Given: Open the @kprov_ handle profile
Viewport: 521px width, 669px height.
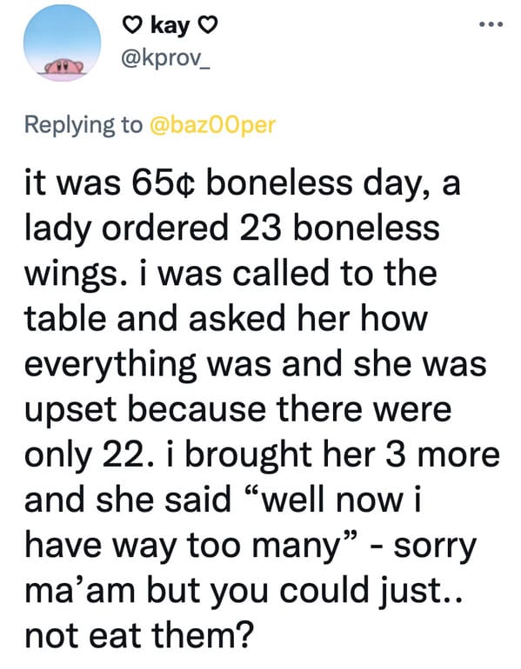Looking at the screenshot, I should point(166,60).
